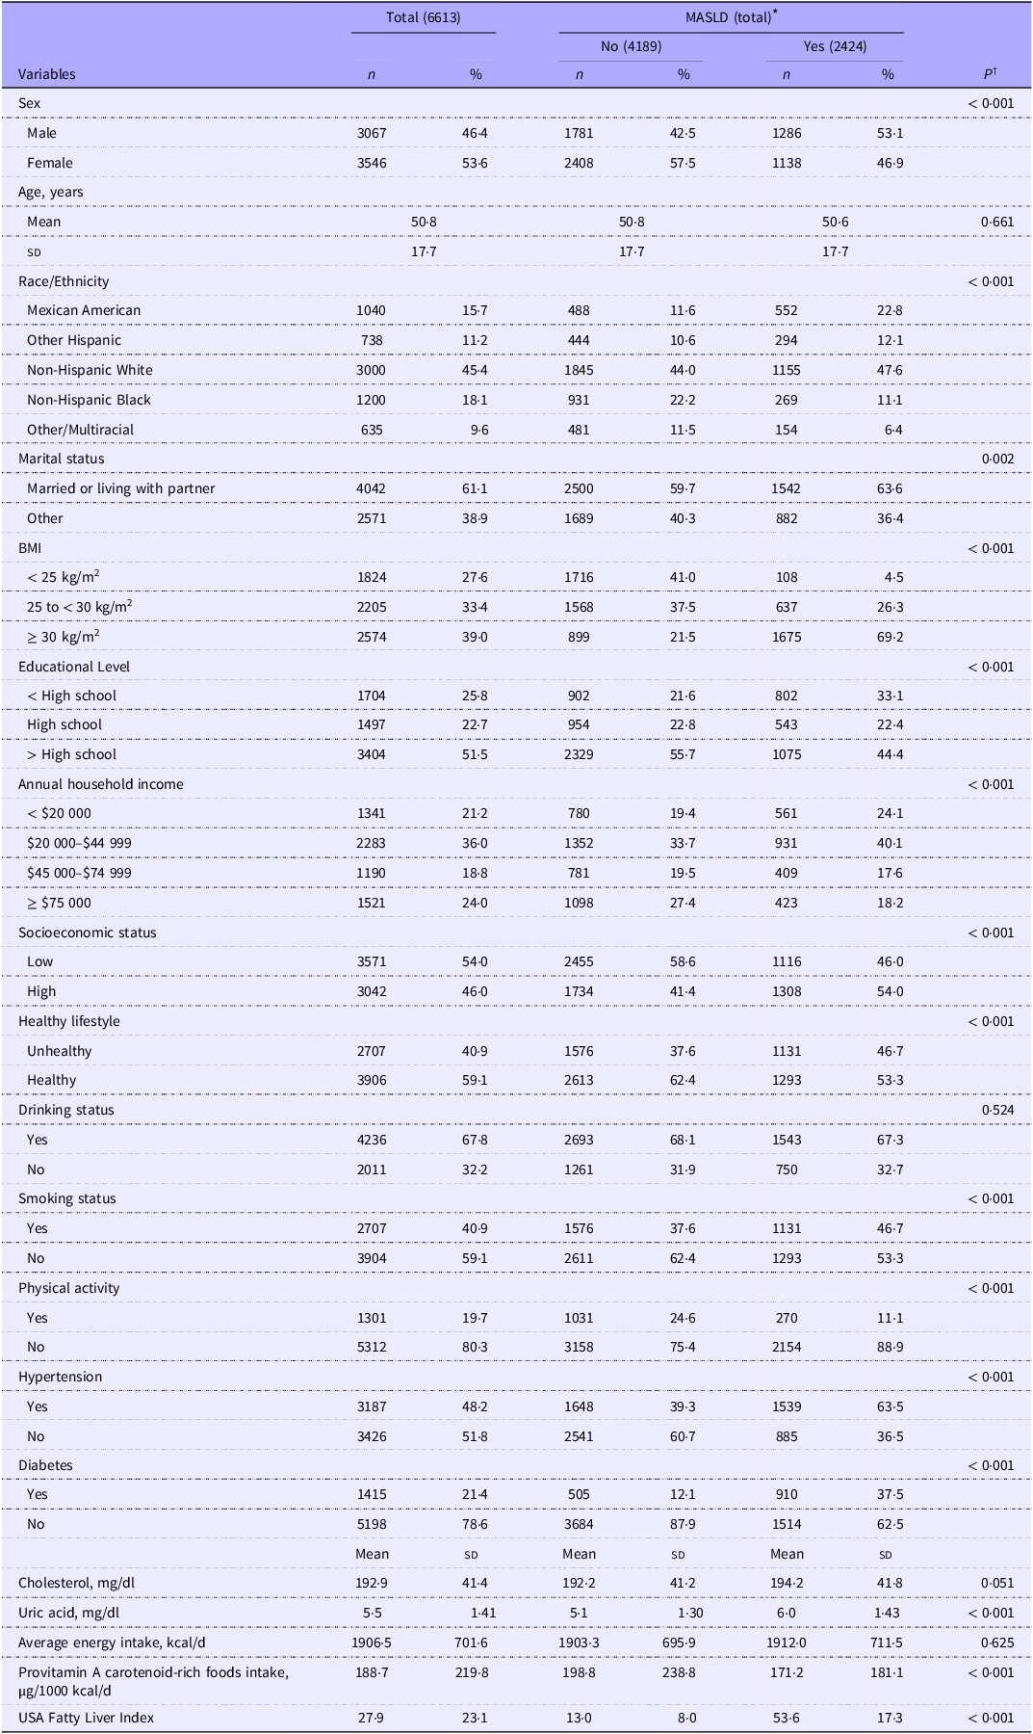Viewport: 1033px width, 1734px height.
Task: Select the Healthy lifestyle section label
Action: [66, 1021]
